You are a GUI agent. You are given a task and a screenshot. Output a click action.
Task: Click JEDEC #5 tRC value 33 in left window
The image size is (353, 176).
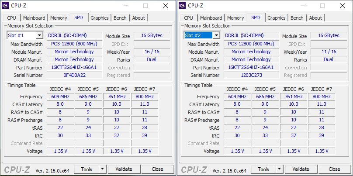[x=88, y=135]
